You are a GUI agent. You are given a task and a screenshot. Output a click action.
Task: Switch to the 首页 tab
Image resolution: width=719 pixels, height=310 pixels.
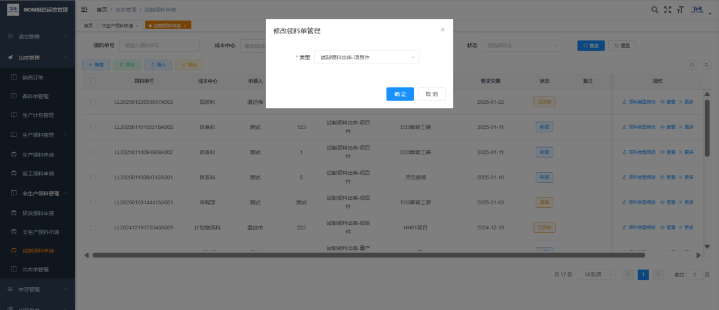88,26
